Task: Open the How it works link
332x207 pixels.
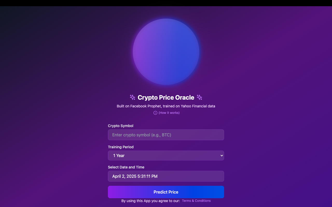Action: click(x=169, y=113)
